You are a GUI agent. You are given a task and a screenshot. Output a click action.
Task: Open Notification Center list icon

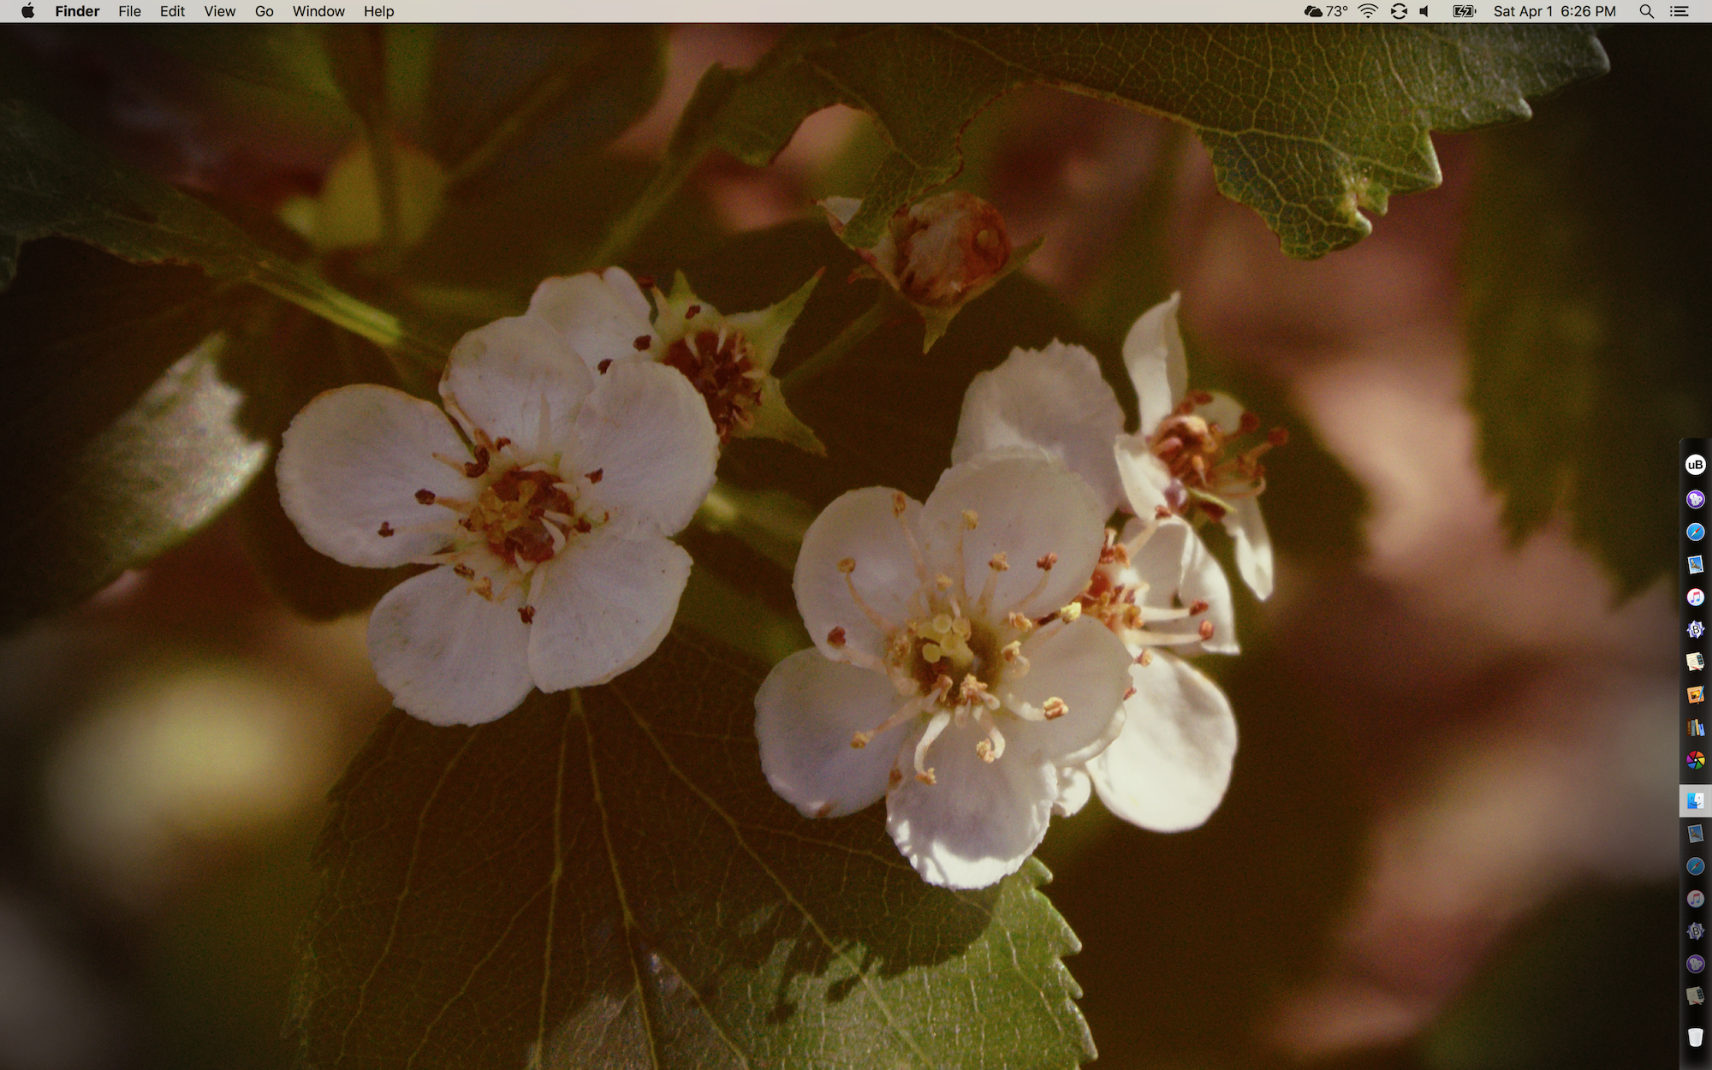point(1679,11)
